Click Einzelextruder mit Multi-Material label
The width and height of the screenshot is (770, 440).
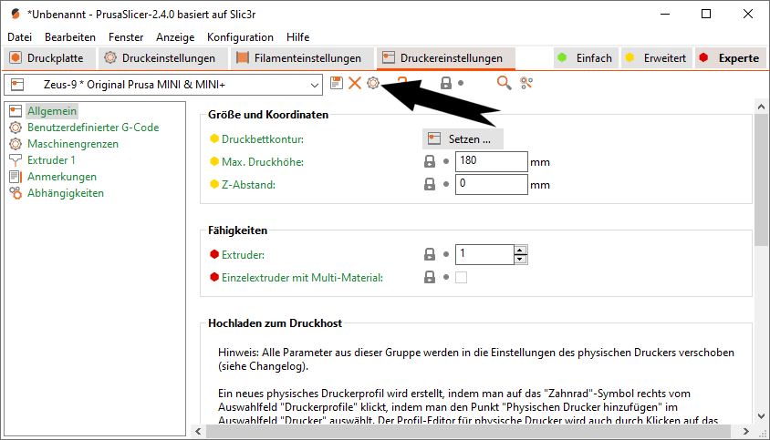[302, 278]
